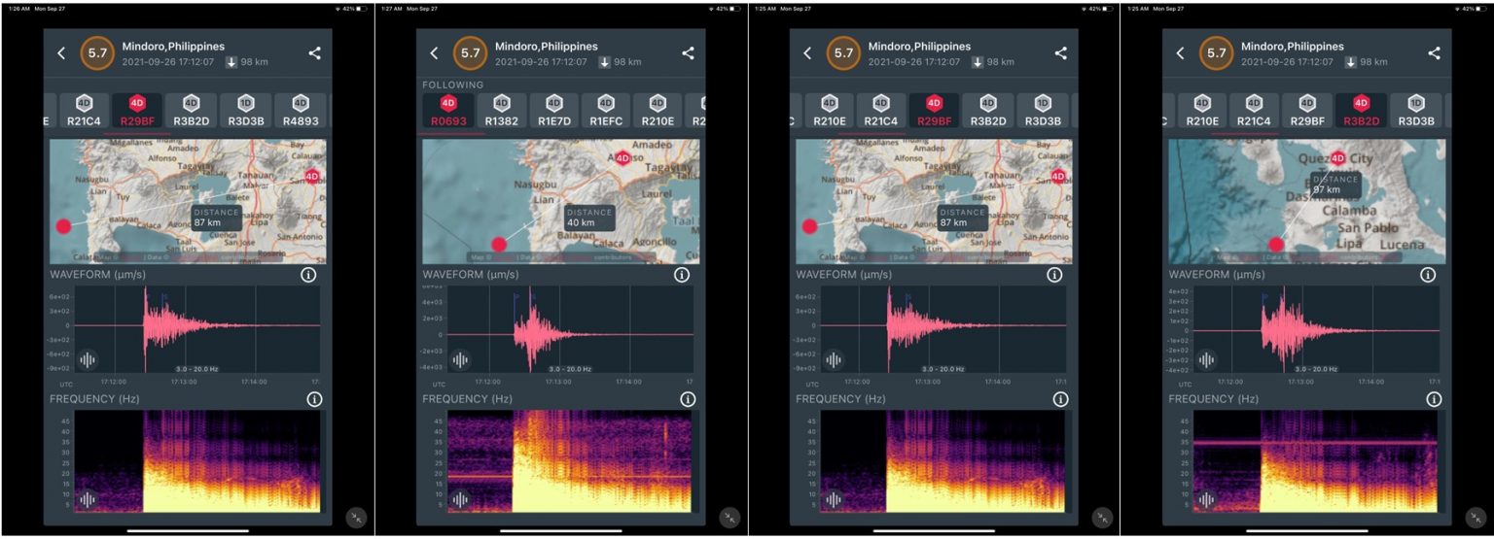The width and height of the screenshot is (1494, 539).
Task: Click the spectrogram in the view with R3B2D selected
Action: point(1314,461)
